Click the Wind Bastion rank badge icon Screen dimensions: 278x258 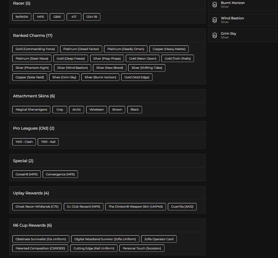214,20
